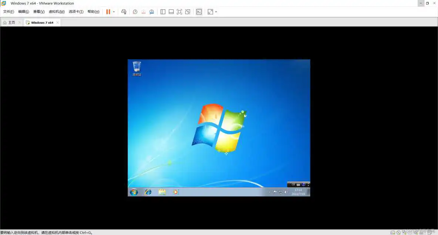
Task: Expand hidden icons in the guest system tray
Action: point(269,192)
